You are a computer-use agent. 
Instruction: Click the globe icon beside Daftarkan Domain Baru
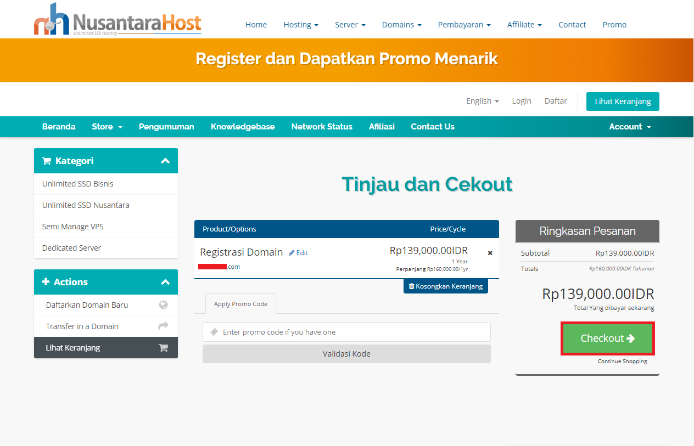click(163, 305)
